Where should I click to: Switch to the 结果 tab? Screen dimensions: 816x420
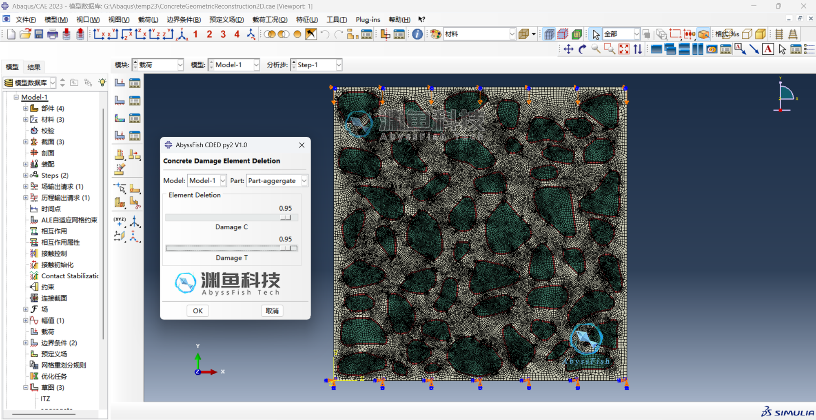(x=34, y=67)
